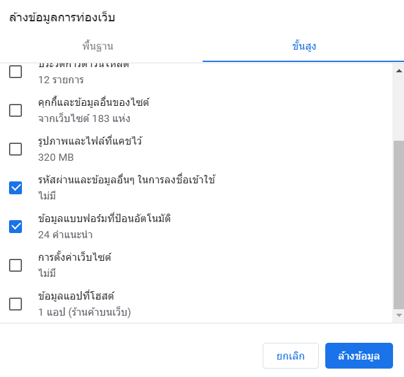The image size is (404, 377).
Task: Click the ยกเลิก cancel button
Action: (x=290, y=356)
